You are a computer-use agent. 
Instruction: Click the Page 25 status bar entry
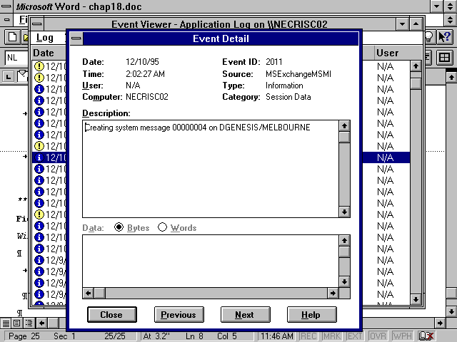pyautogui.click(x=24, y=336)
